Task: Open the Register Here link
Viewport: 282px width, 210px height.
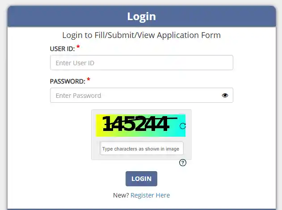Action: pyautogui.click(x=150, y=195)
